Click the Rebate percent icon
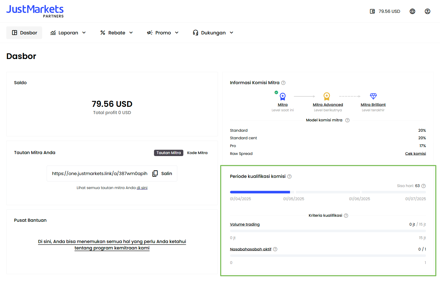440x283 pixels. pos(103,33)
